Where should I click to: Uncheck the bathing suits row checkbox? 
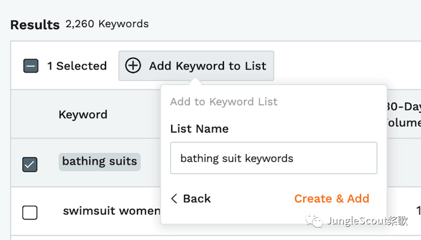coord(30,165)
